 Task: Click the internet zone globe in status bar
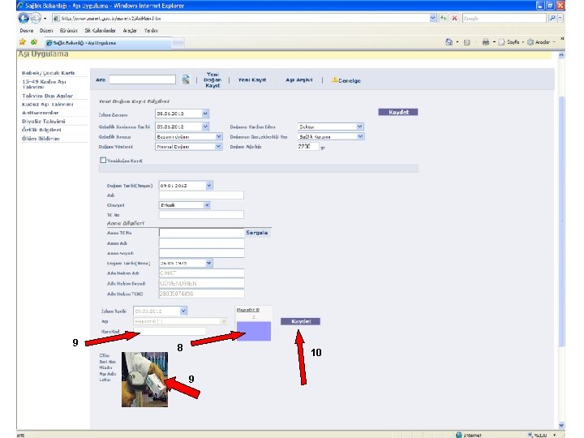(x=459, y=435)
